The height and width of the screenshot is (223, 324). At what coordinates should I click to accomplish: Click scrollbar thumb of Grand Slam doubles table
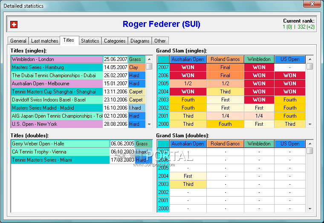[310, 151]
